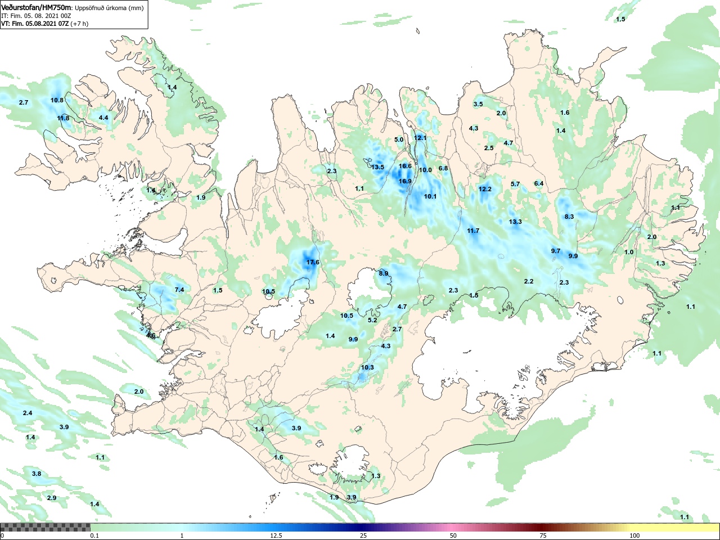Screen dimensions: 720x540
Task: Click the 11.8 value in Westfjords
Action: 63,118
